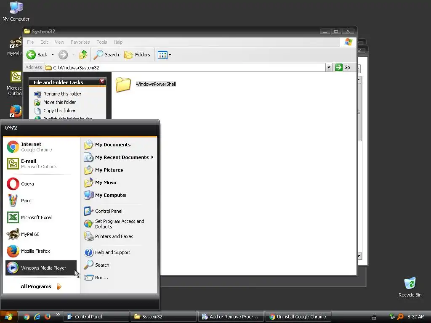The image size is (431, 323).
Task: Launch Microsoft Outlook E-mail entry
Action: click(x=41, y=164)
